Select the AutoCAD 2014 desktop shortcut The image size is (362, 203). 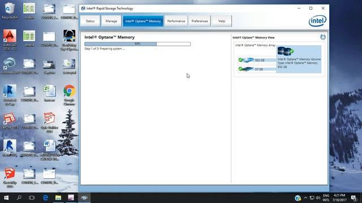tap(10, 40)
